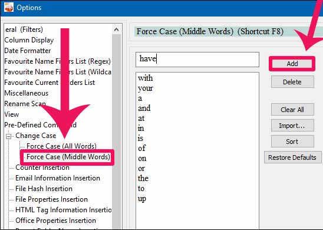Image resolution: width=323 pixels, height=230 pixels.
Task: Select the word 'to' in the list
Action: coord(141,188)
